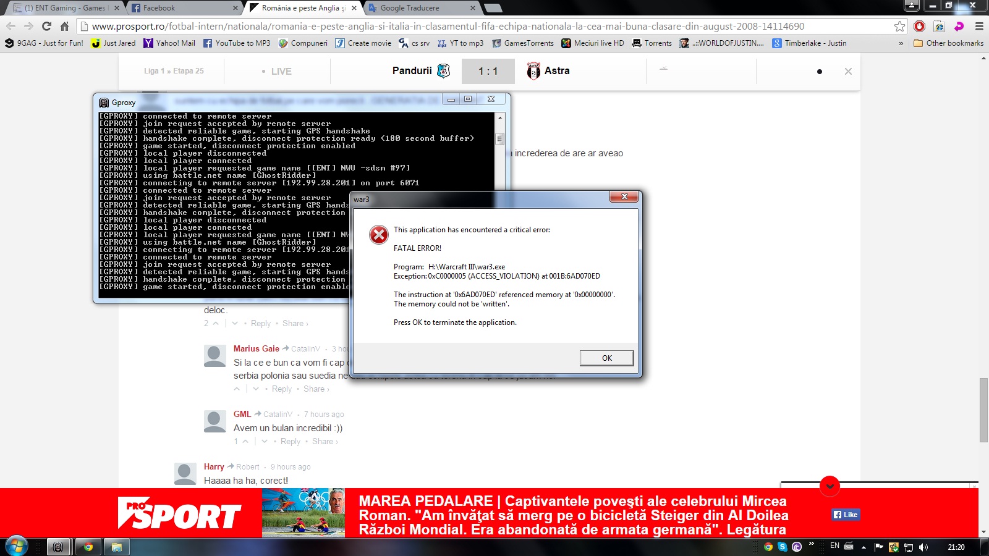989x556 pixels.
Task: Open the Timberlake - Justin bookmark
Action: (x=809, y=43)
